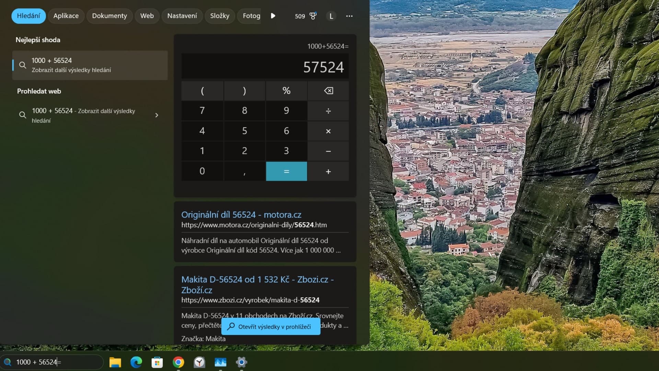The image size is (659, 371).
Task: Switch to the Dokumenty tab
Action: pos(109,16)
